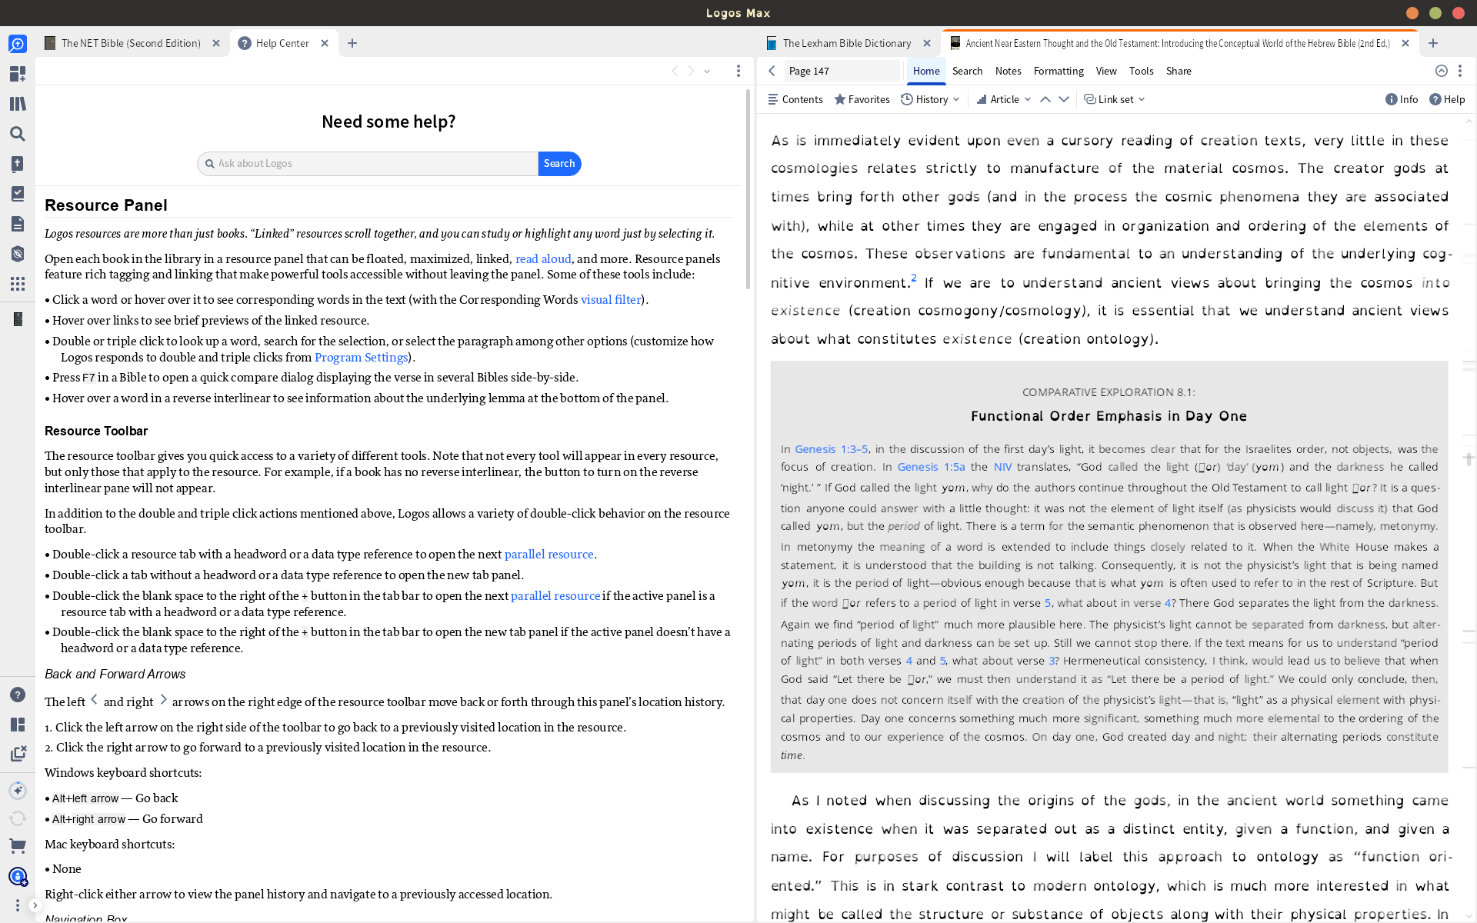Image resolution: width=1477 pixels, height=923 pixels.
Task: Open the Library panel from the sidebar
Action: (18, 104)
